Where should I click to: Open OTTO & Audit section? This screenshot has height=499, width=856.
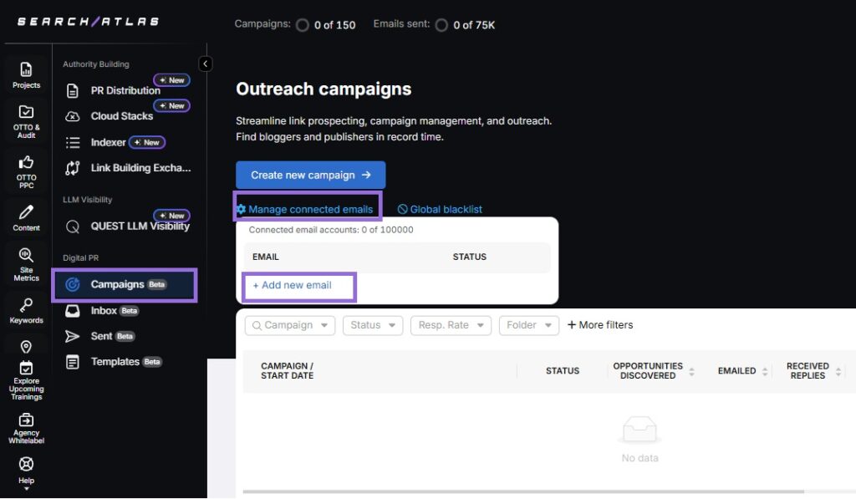coord(26,121)
